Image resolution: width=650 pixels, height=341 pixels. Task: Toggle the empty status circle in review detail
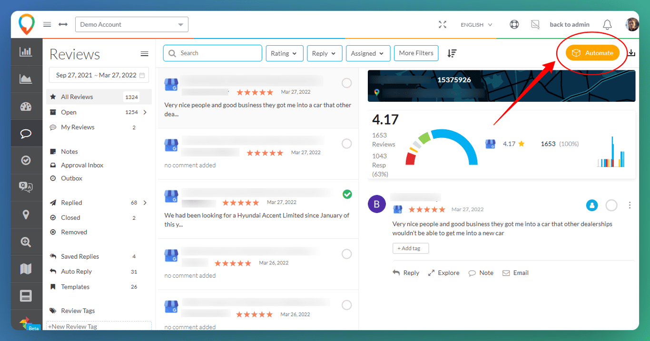(x=611, y=205)
